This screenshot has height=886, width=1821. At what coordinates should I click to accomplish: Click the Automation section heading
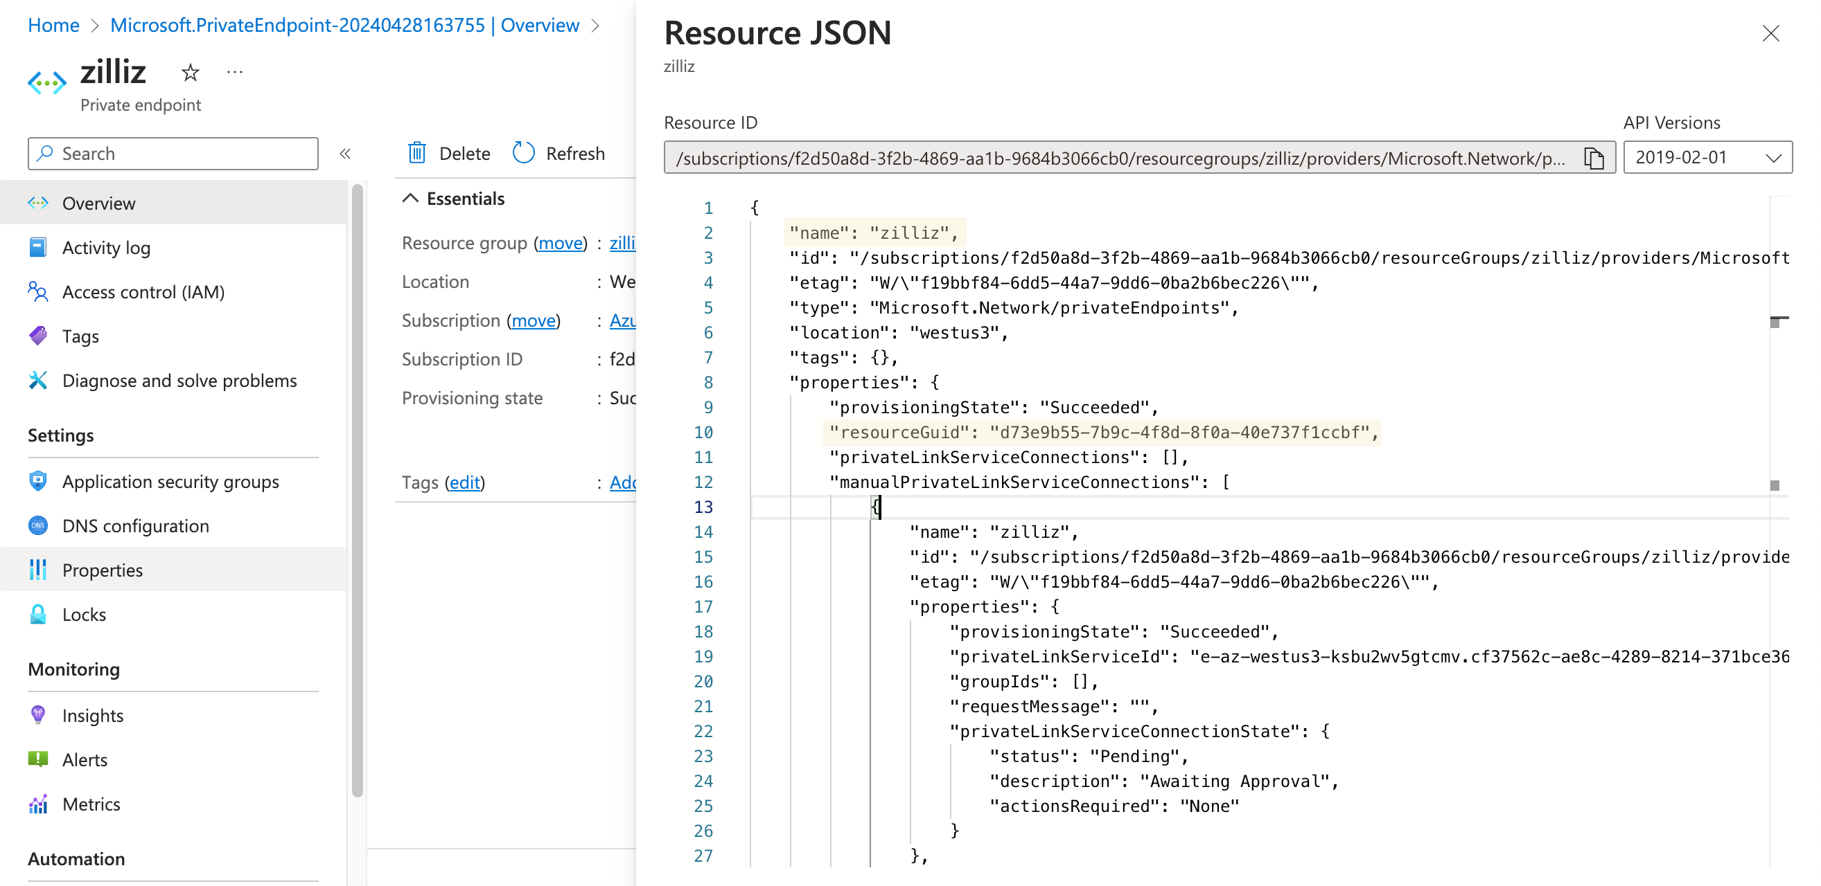click(76, 858)
